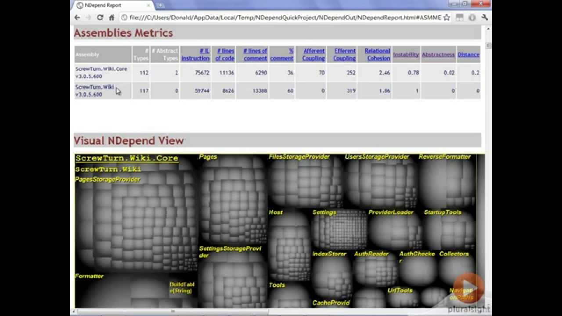Click the vertical scrollbar up arrow
Viewport: 562px width, 316px height.
488,29
